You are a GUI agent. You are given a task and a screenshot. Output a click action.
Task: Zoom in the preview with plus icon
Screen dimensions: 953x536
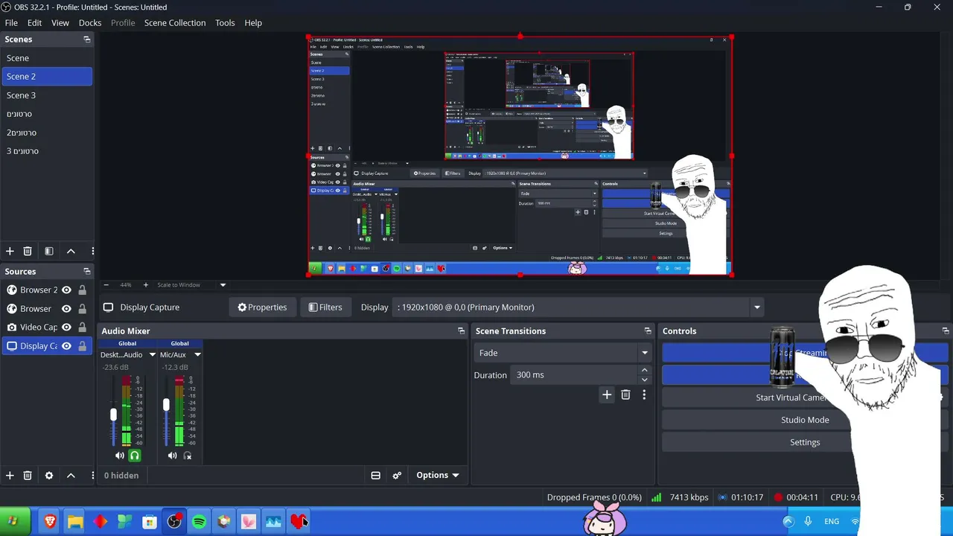click(145, 285)
